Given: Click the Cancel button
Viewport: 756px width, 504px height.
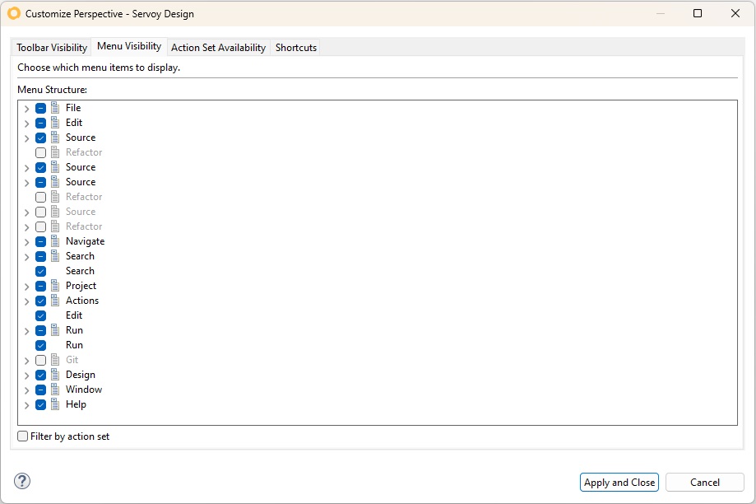Looking at the screenshot, I should coord(704,483).
